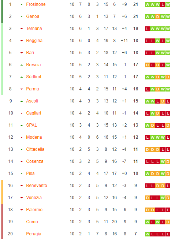
Task: Click Palermo's red down-arrow indicator
Action: pyautogui.click(x=22, y=210)
